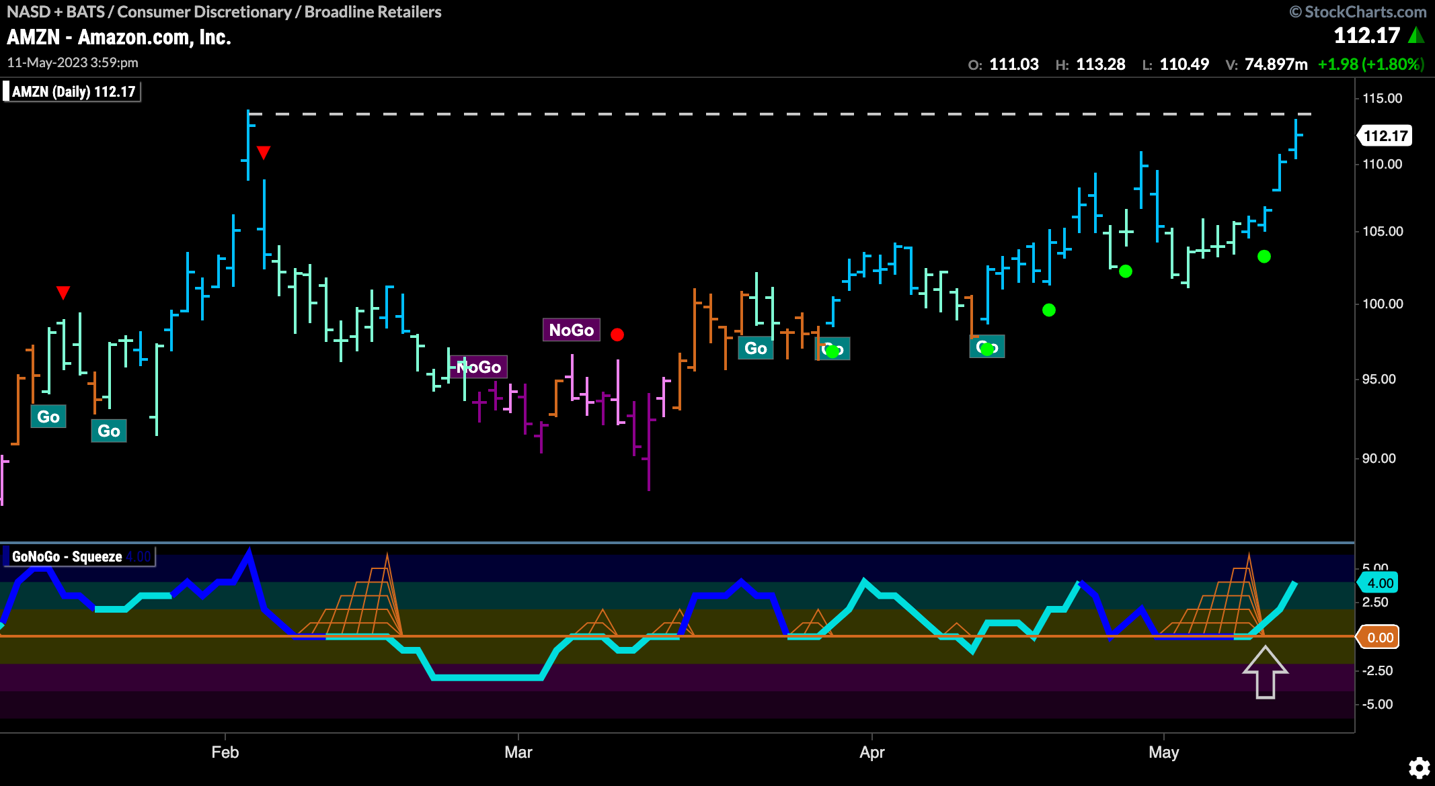Image resolution: width=1435 pixels, height=786 pixels.
Task: Click the red dot beside the NoGo label
Action: point(617,335)
